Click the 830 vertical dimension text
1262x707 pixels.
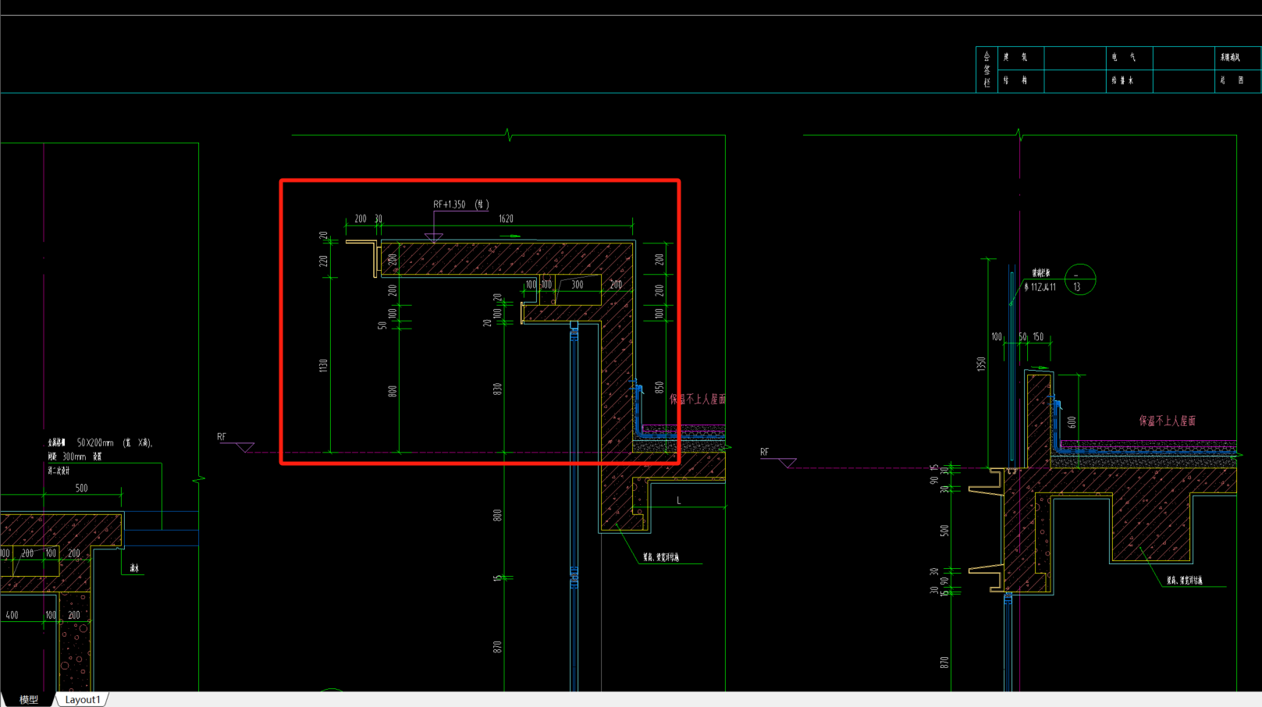(497, 389)
